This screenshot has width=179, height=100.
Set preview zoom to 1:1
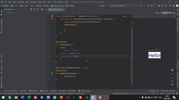point(172,81)
